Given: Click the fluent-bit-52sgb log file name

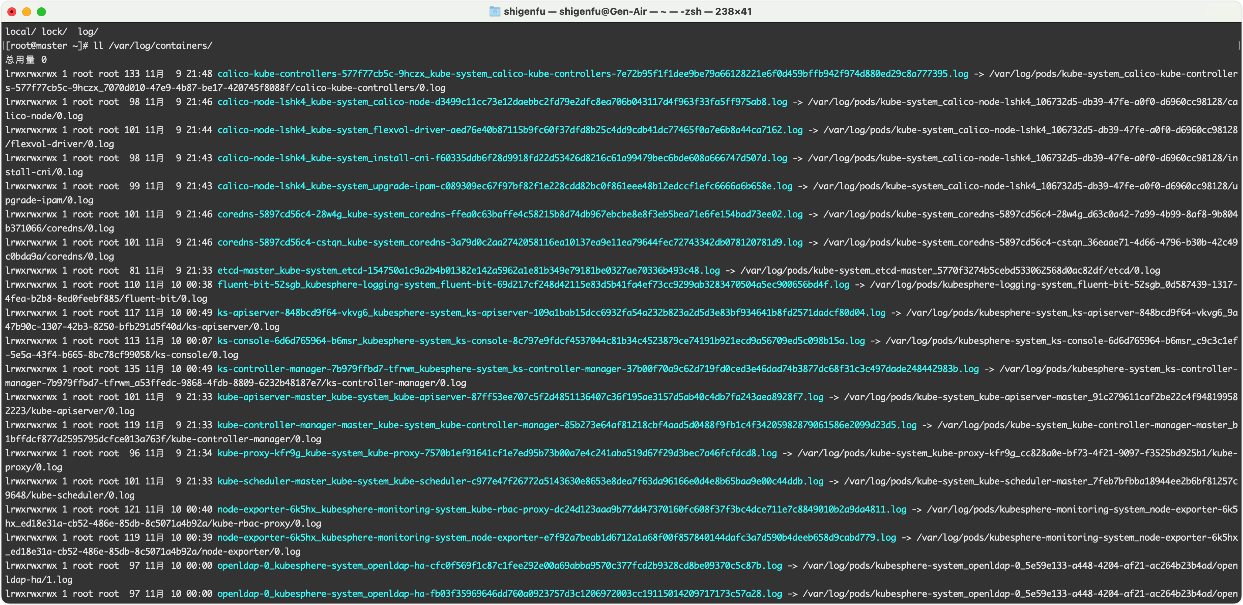Looking at the screenshot, I should click(533, 285).
